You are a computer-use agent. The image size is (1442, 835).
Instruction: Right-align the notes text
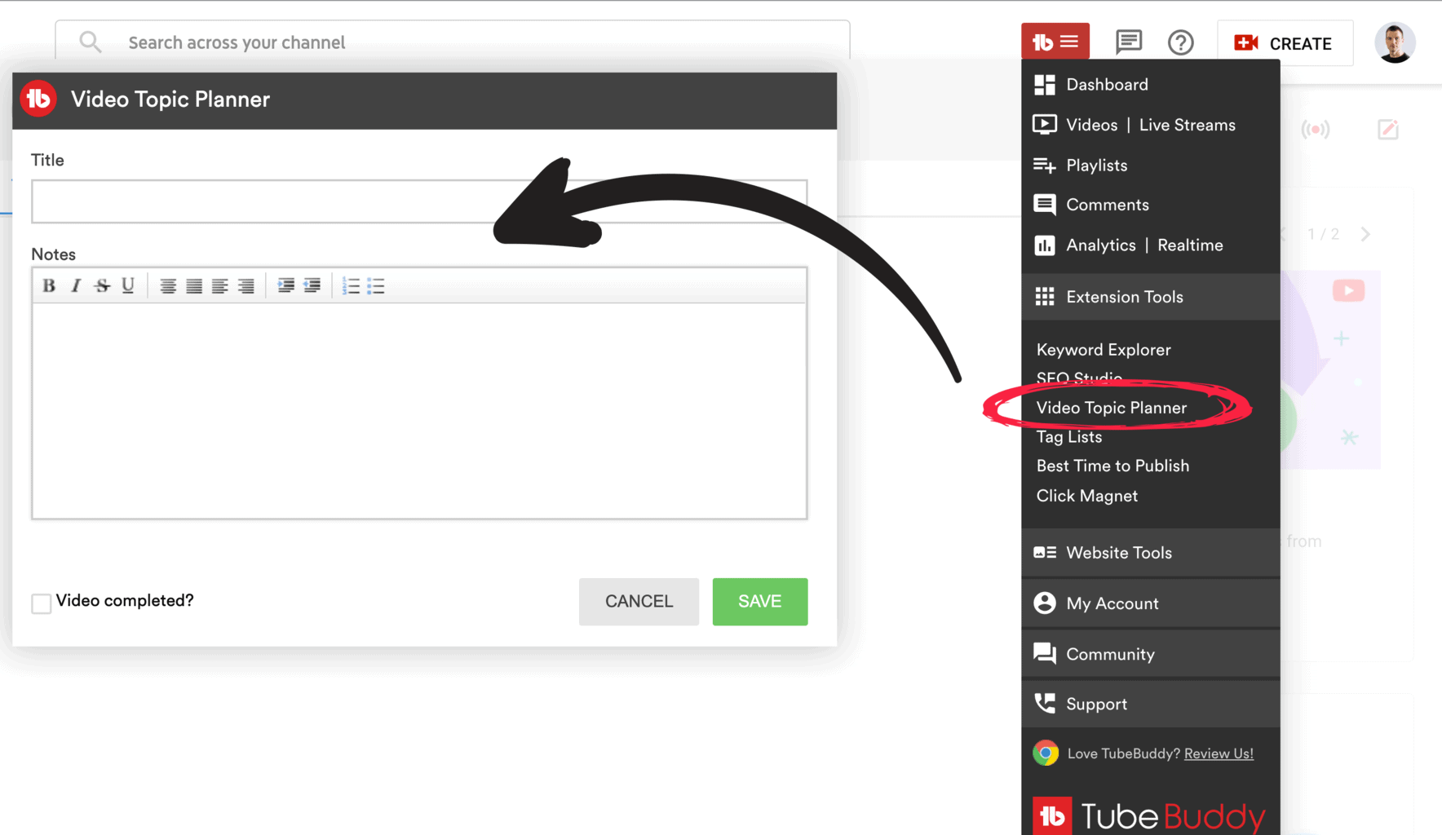click(246, 286)
